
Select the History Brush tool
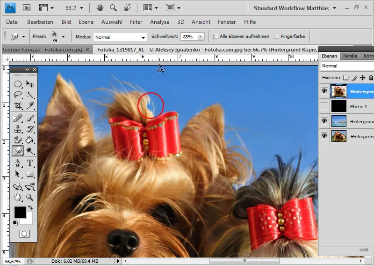(x=30, y=129)
